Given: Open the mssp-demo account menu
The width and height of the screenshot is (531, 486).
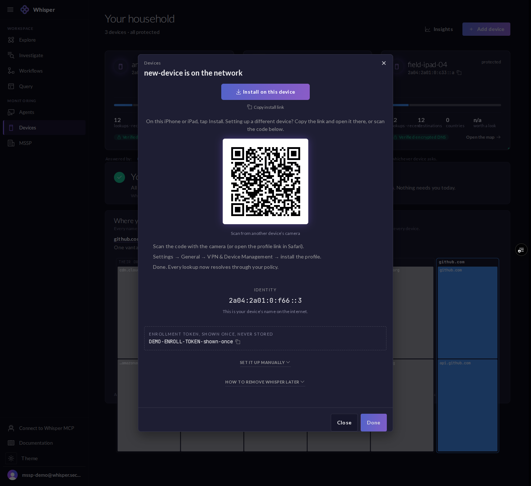Looking at the screenshot, I should (44, 475).
